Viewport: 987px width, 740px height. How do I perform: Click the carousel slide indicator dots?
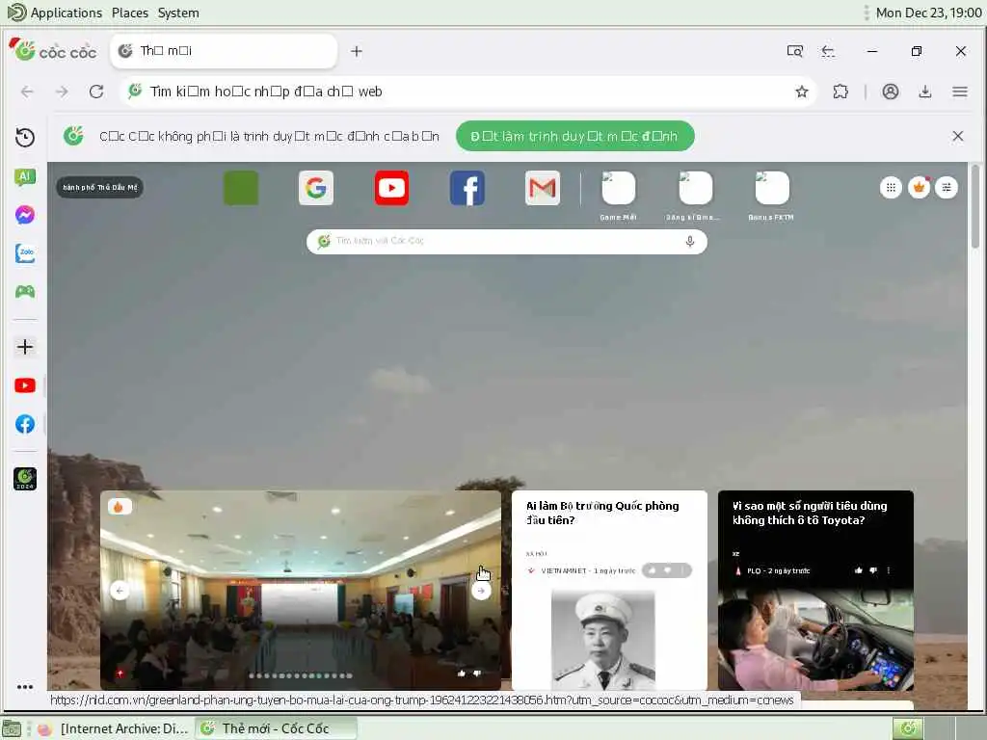pyautogui.click(x=301, y=675)
